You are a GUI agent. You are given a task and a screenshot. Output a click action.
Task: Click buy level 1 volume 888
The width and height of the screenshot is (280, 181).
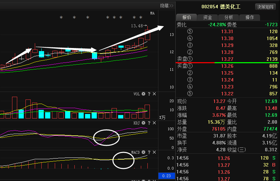(273, 66)
